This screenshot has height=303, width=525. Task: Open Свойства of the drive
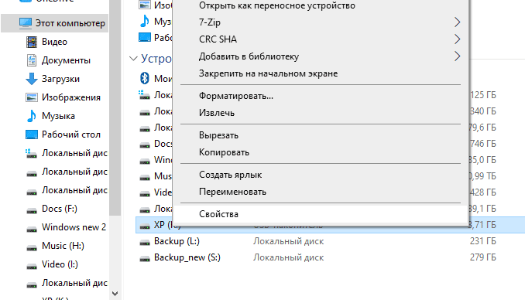point(321,214)
